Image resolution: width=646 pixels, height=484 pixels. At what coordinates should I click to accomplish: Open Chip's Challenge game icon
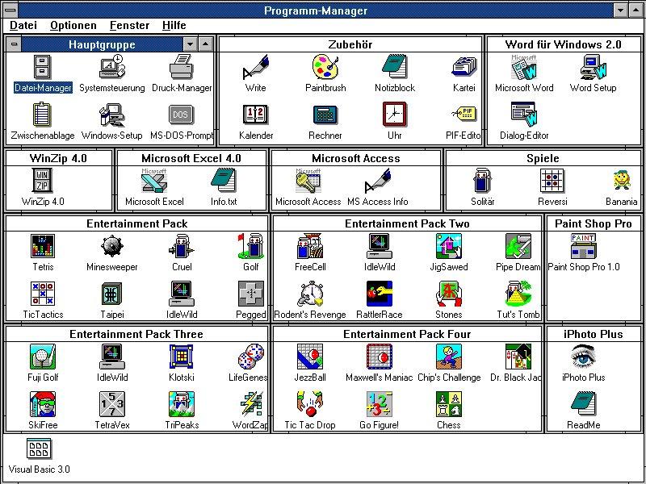tap(449, 358)
